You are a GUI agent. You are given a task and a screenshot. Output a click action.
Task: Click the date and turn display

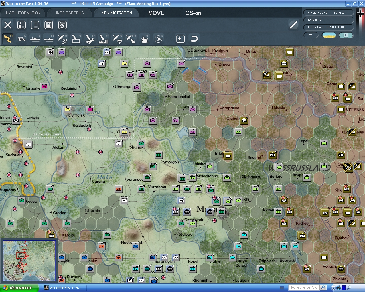click(x=328, y=13)
